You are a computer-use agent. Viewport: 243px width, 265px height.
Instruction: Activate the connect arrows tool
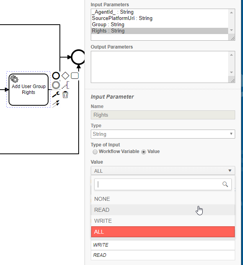[x=56, y=103]
